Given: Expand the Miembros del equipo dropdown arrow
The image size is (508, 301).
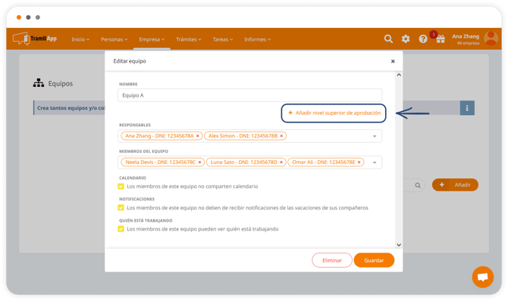Looking at the screenshot, I should pos(375,163).
